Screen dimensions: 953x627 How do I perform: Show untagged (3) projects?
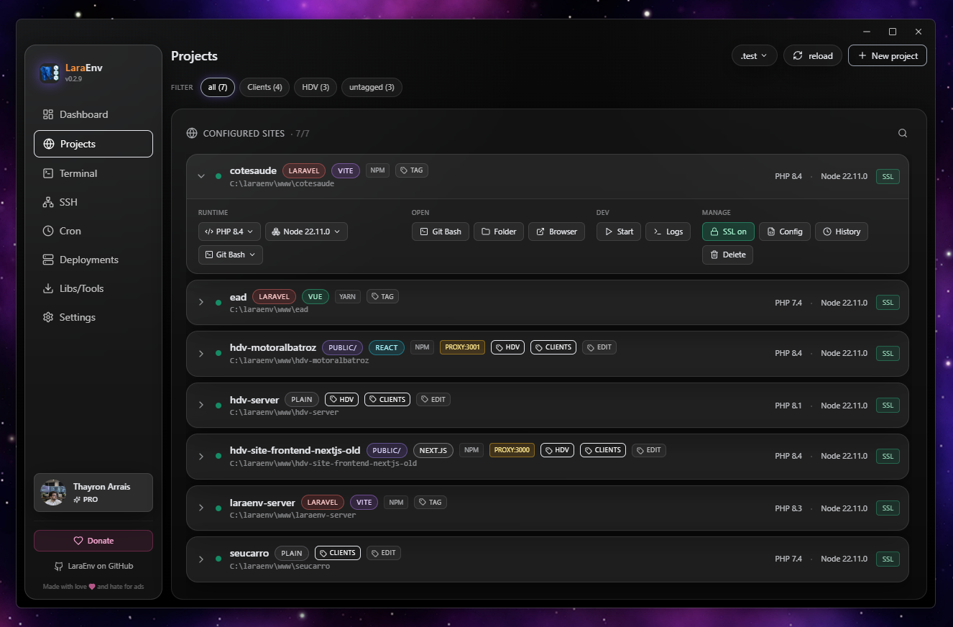(372, 87)
